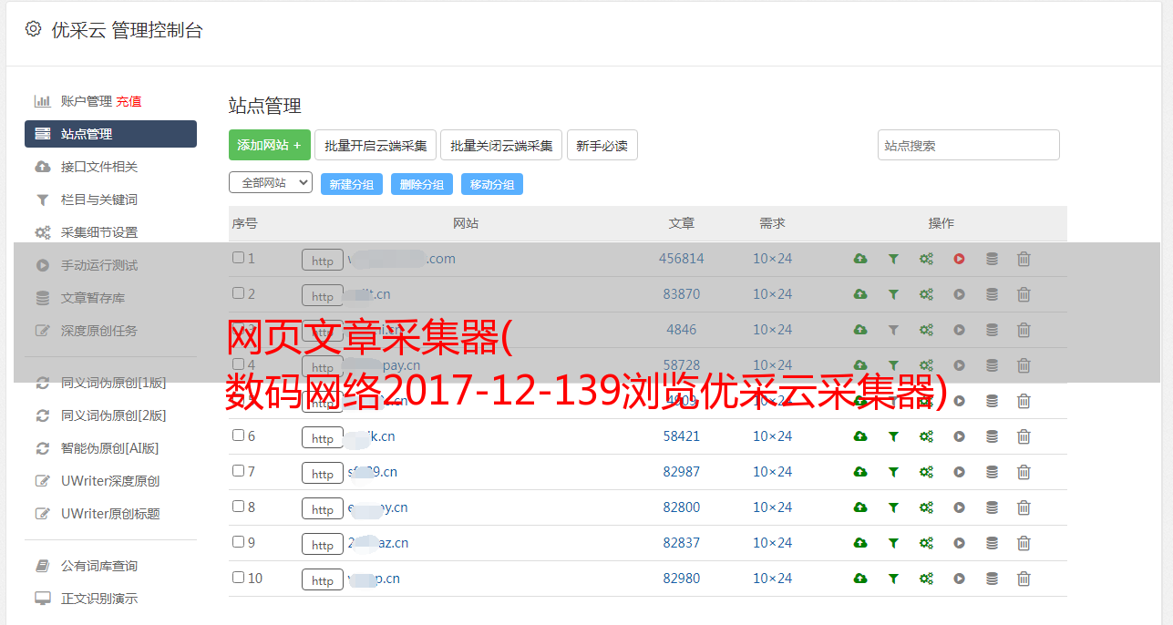Click trash icon in row 7
The width and height of the screenshot is (1173, 625).
1024,472
